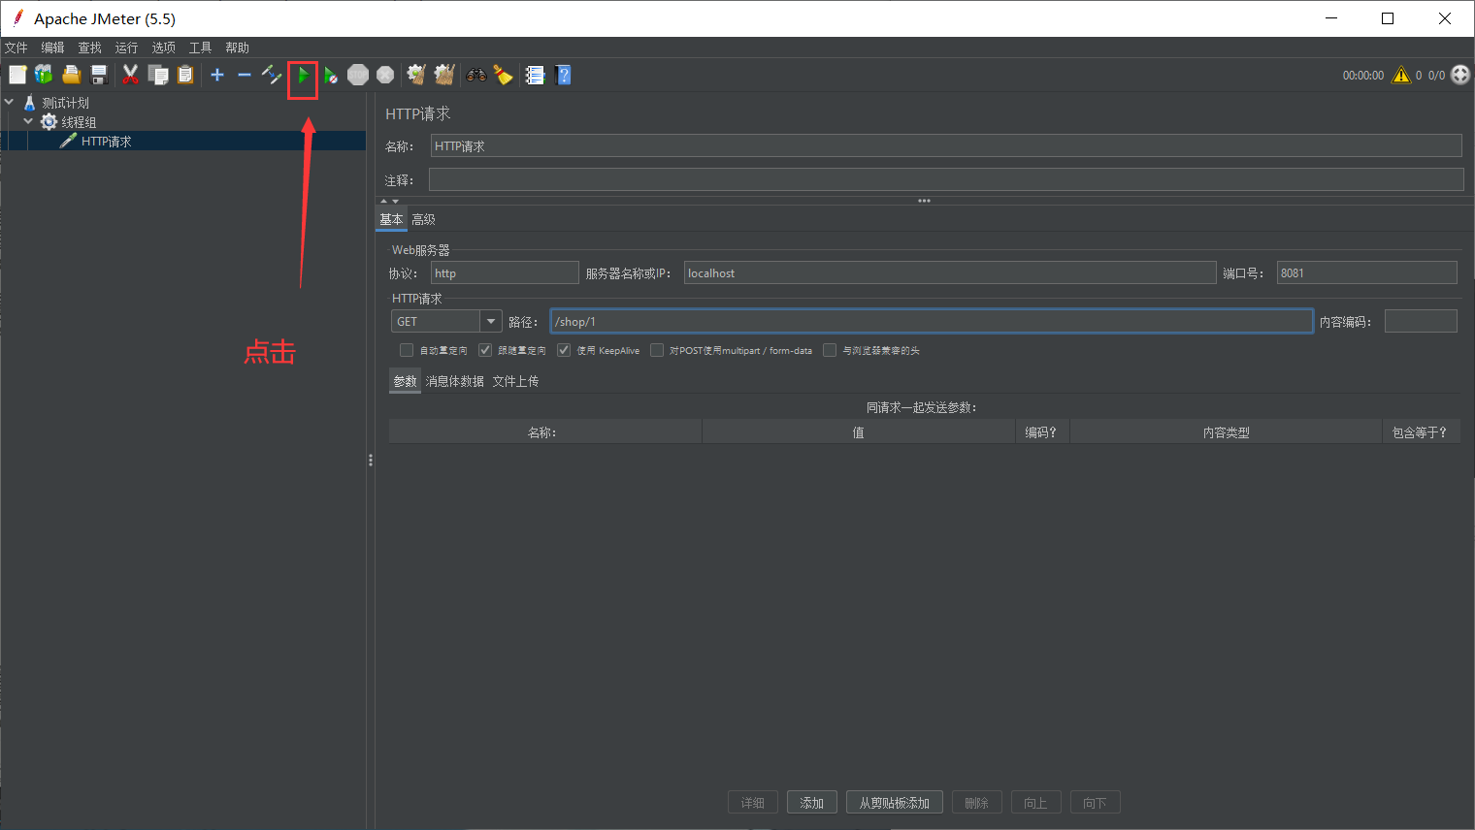Collapse the 线程组 tree node
The height and width of the screenshot is (830, 1475).
(28, 121)
